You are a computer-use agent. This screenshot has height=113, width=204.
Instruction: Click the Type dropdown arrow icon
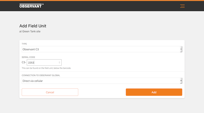[x=181, y=49]
